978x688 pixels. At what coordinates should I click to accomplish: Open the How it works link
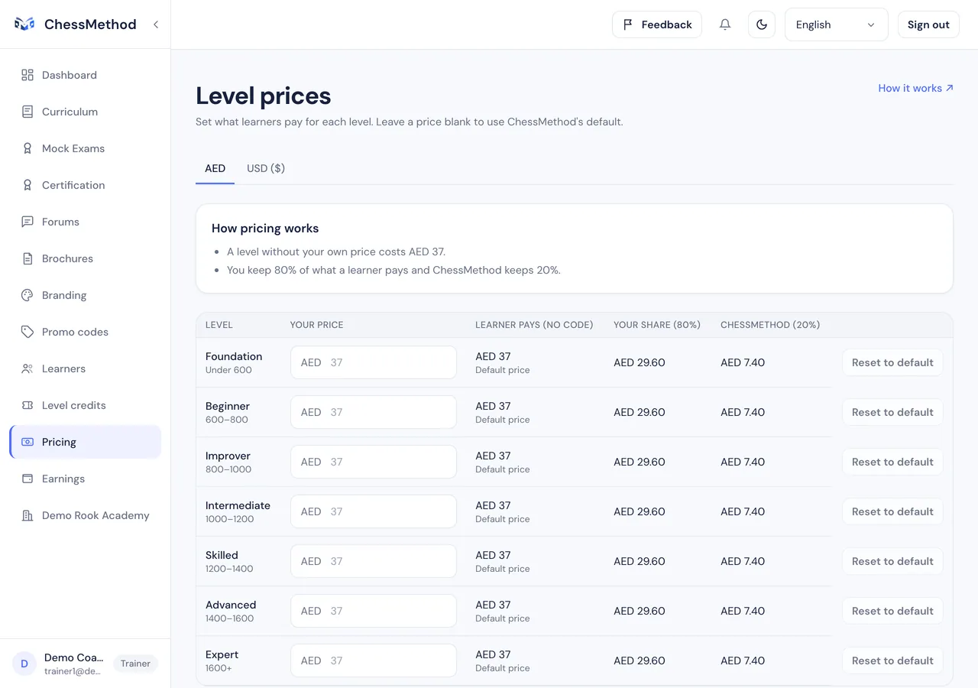pos(916,88)
